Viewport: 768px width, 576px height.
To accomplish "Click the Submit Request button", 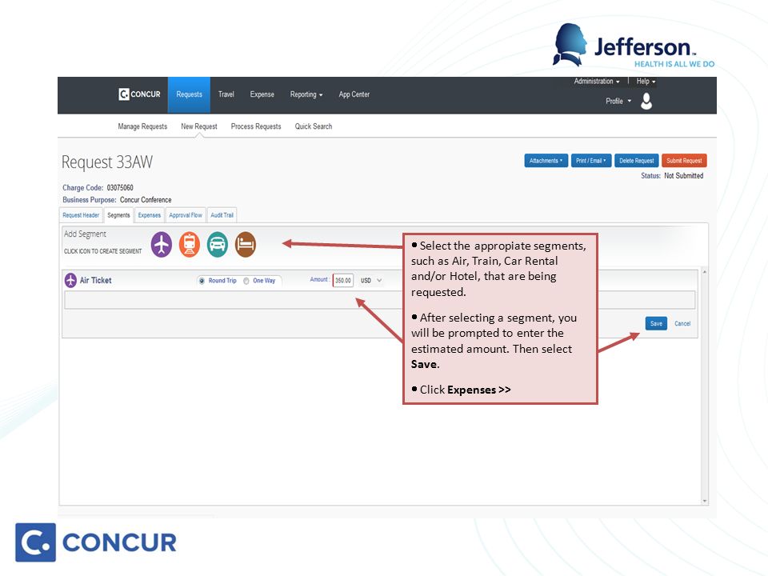I will click(684, 161).
